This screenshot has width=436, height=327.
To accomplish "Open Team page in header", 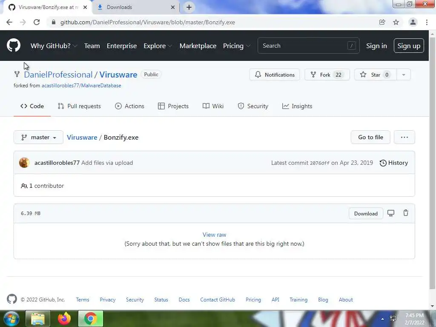I will (92, 46).
